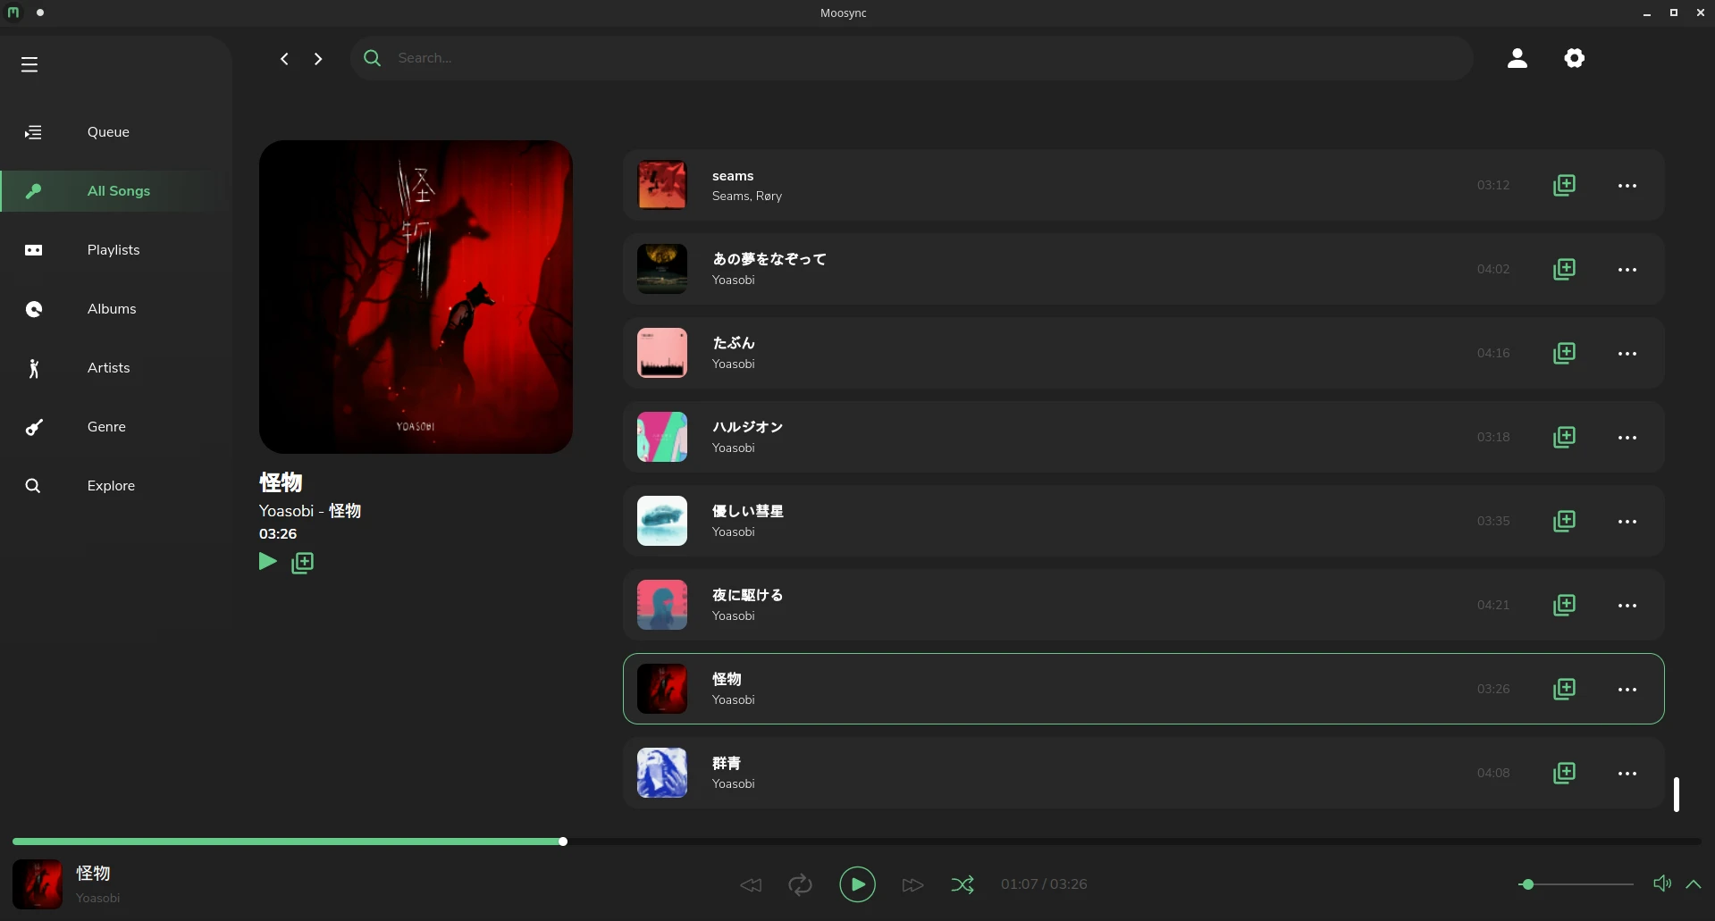The image size is (1715, 921).
Task: Add 夜に駆ける to the queue
Action: point(1564,605)
